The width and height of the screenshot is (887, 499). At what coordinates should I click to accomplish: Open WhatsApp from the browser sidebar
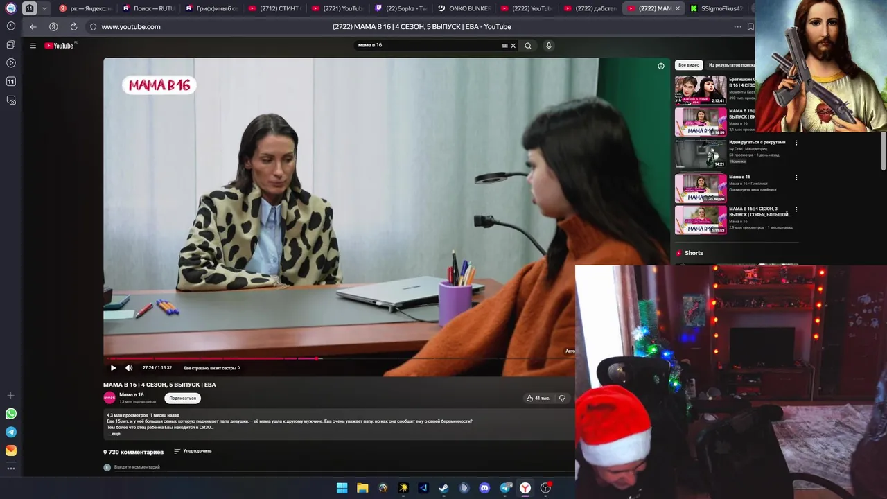11,414
